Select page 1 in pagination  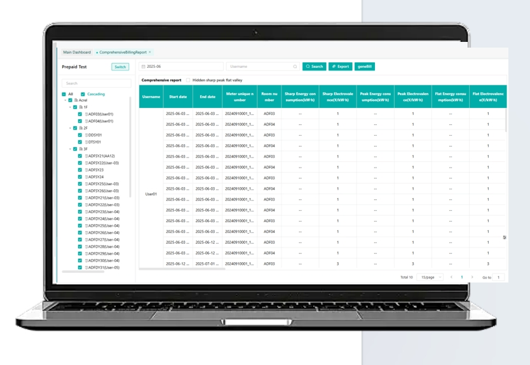(462, 277)
